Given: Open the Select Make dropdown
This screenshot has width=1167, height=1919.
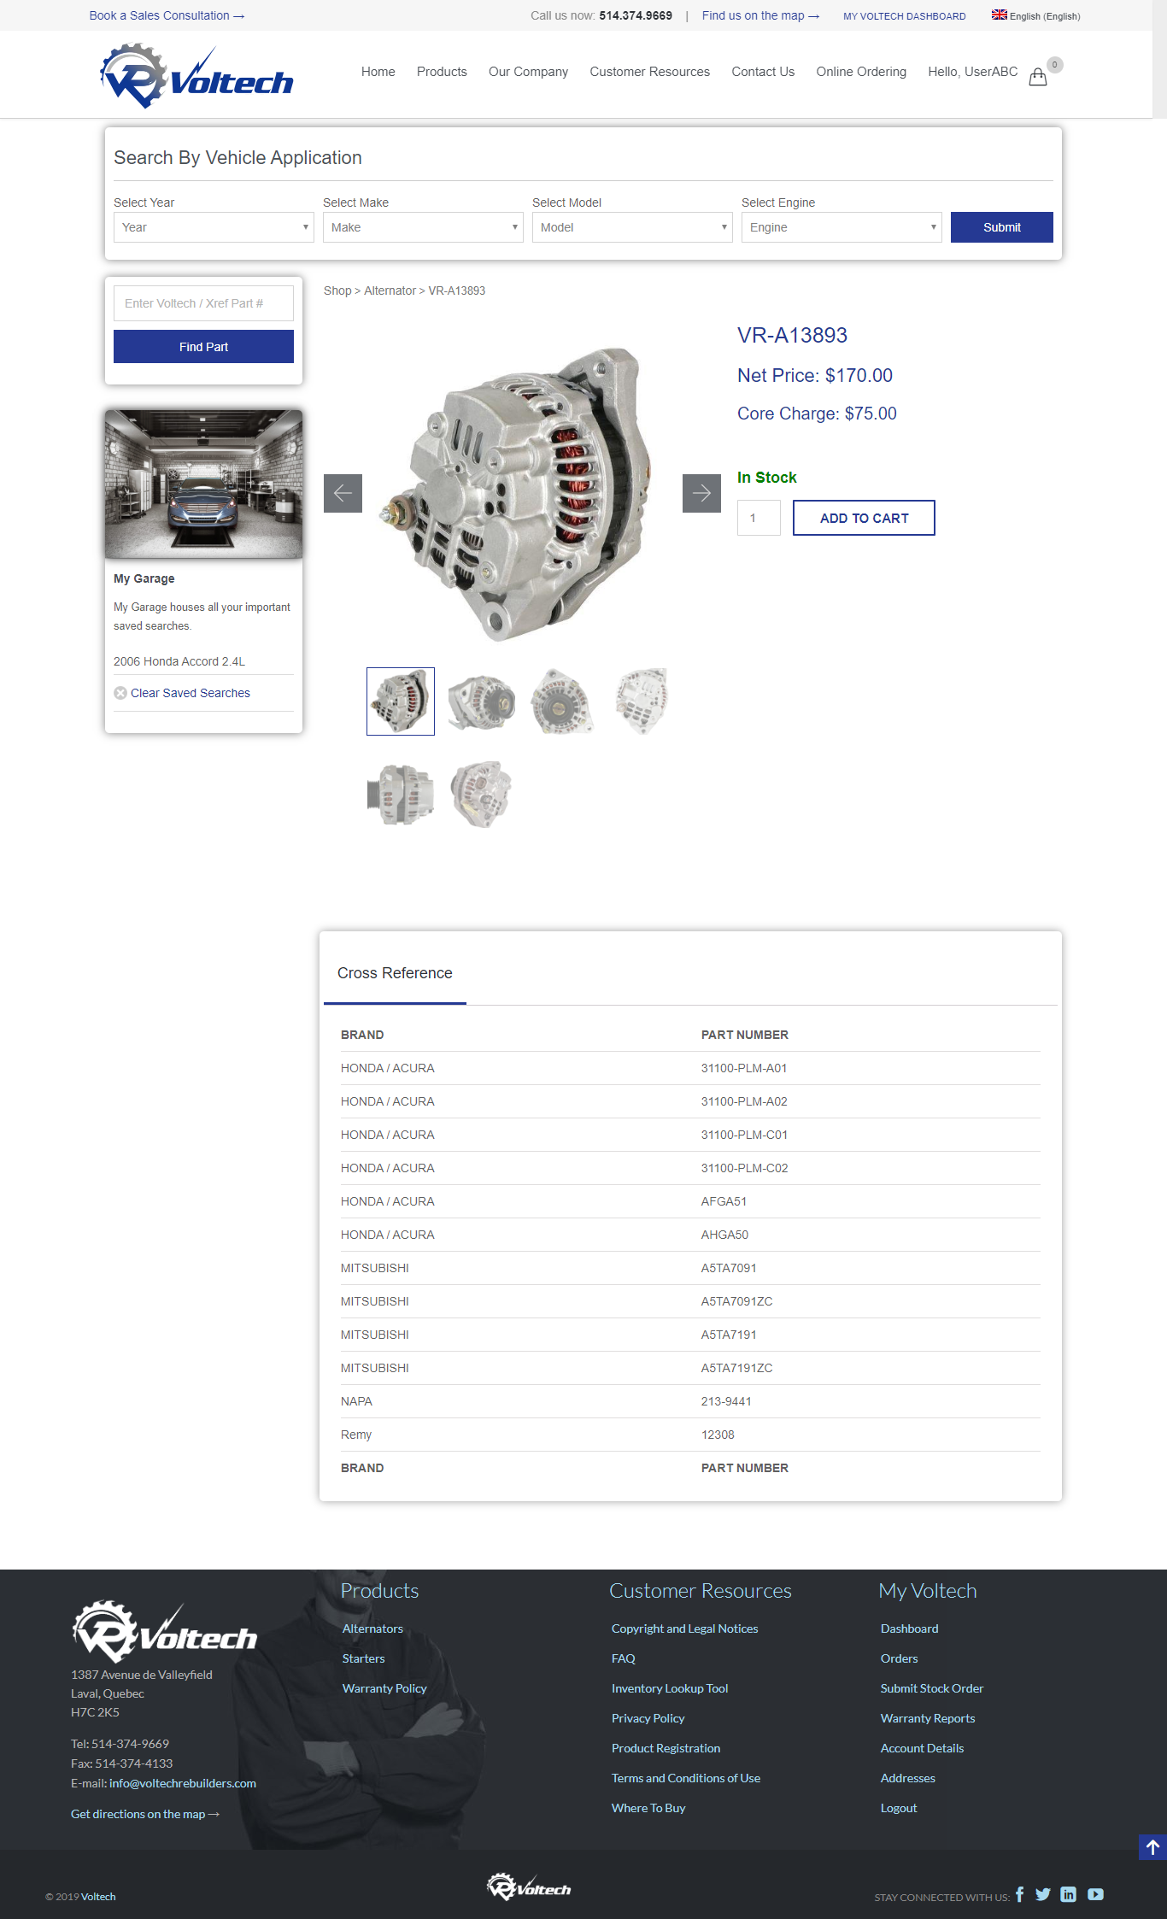Looking at the screenshot, I should 423,227.
